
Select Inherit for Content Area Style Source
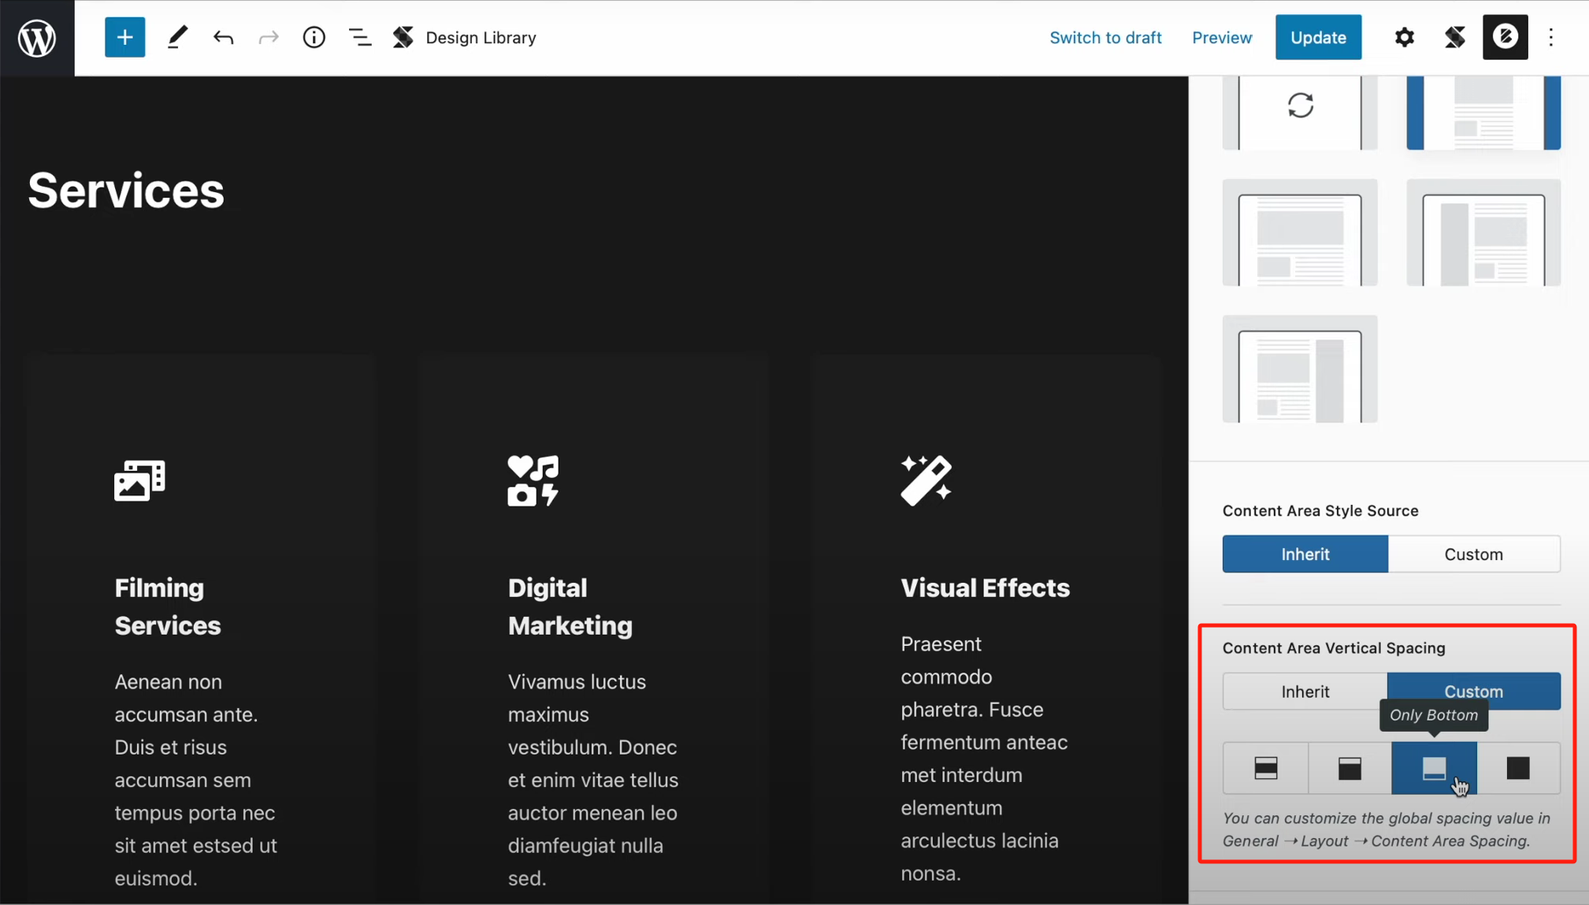point(1305,554)
